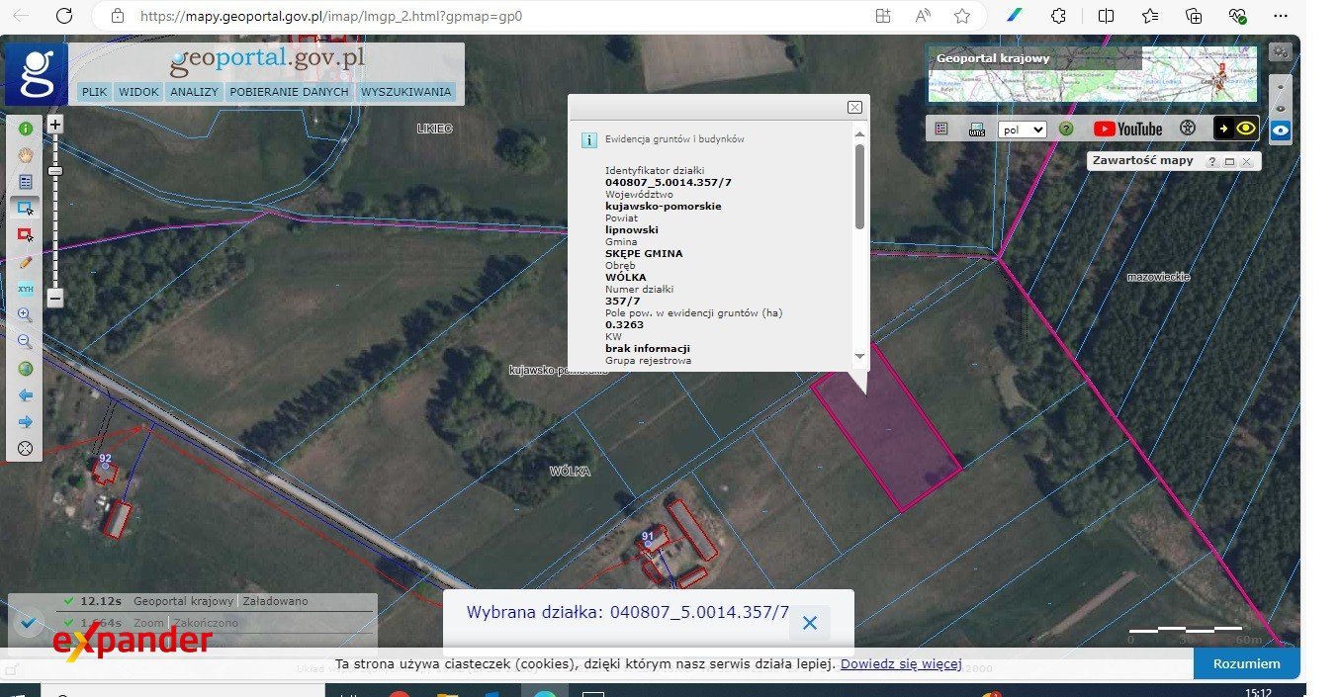Open the ANALIZY menu
1341x697 pixels.
point(194,91)
